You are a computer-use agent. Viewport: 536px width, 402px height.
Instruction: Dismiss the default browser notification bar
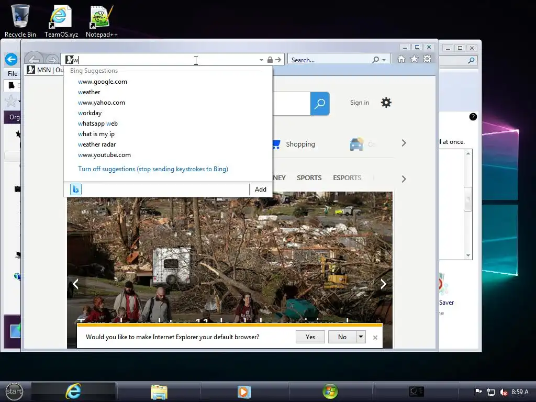coord(375,338)
